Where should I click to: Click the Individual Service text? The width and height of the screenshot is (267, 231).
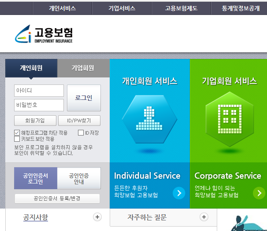pos(147,176)
